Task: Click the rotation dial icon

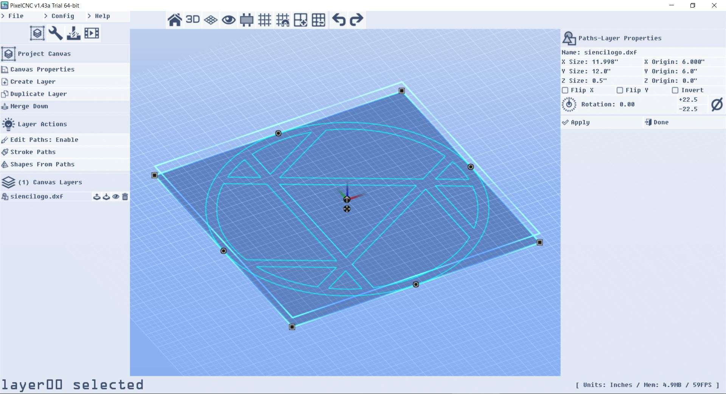Action: tap(569, 105)
